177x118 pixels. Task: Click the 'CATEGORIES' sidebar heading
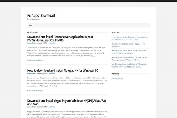(115, 74)
